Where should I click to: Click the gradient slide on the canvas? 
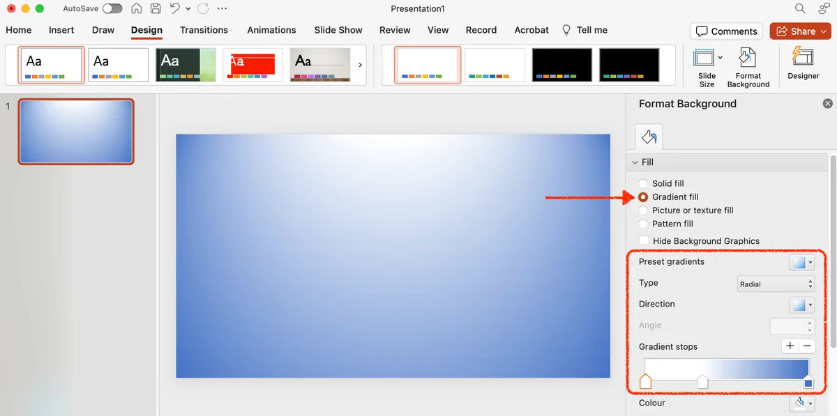pyautogui.click(x=393, y=256)
